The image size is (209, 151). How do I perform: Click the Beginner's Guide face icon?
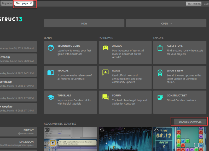(51, 48)
